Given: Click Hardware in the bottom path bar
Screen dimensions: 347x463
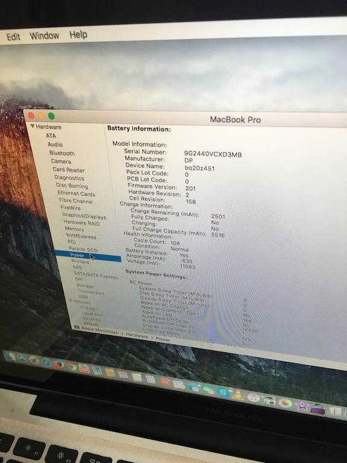Looking at the screenshot, I should tap(137, 336).
